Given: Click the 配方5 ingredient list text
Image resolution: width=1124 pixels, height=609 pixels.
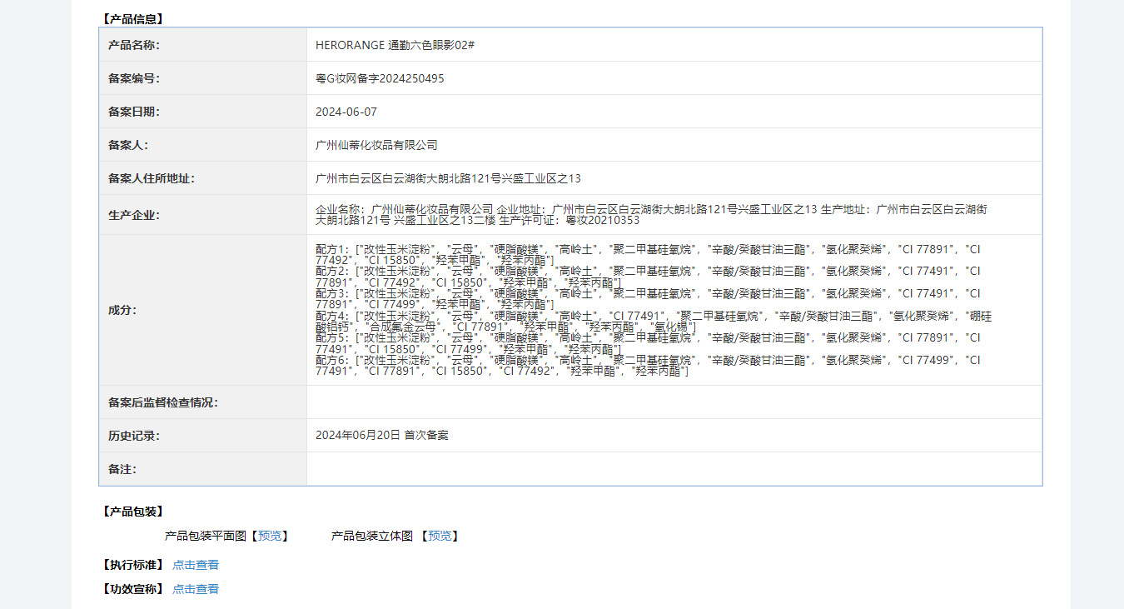Looking at the screenshot, I should click(x=648, y=343).
